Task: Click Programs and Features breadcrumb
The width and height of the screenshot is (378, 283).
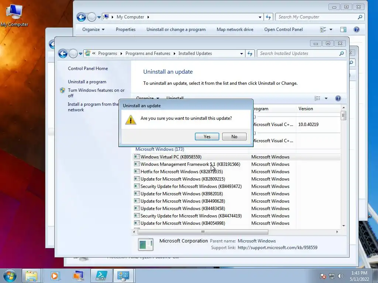Action: (x=148, y=53)
